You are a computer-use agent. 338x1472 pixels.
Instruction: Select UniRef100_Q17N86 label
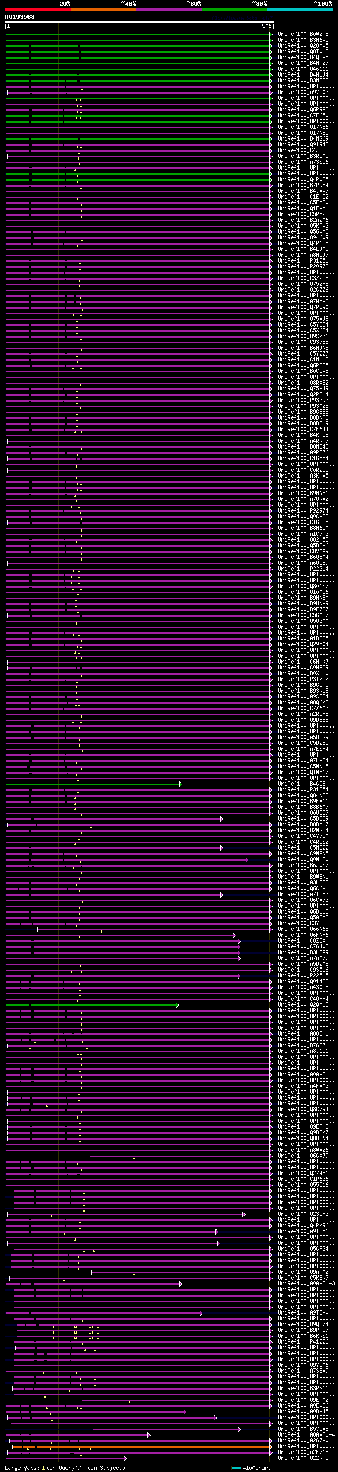coord(303,127)
